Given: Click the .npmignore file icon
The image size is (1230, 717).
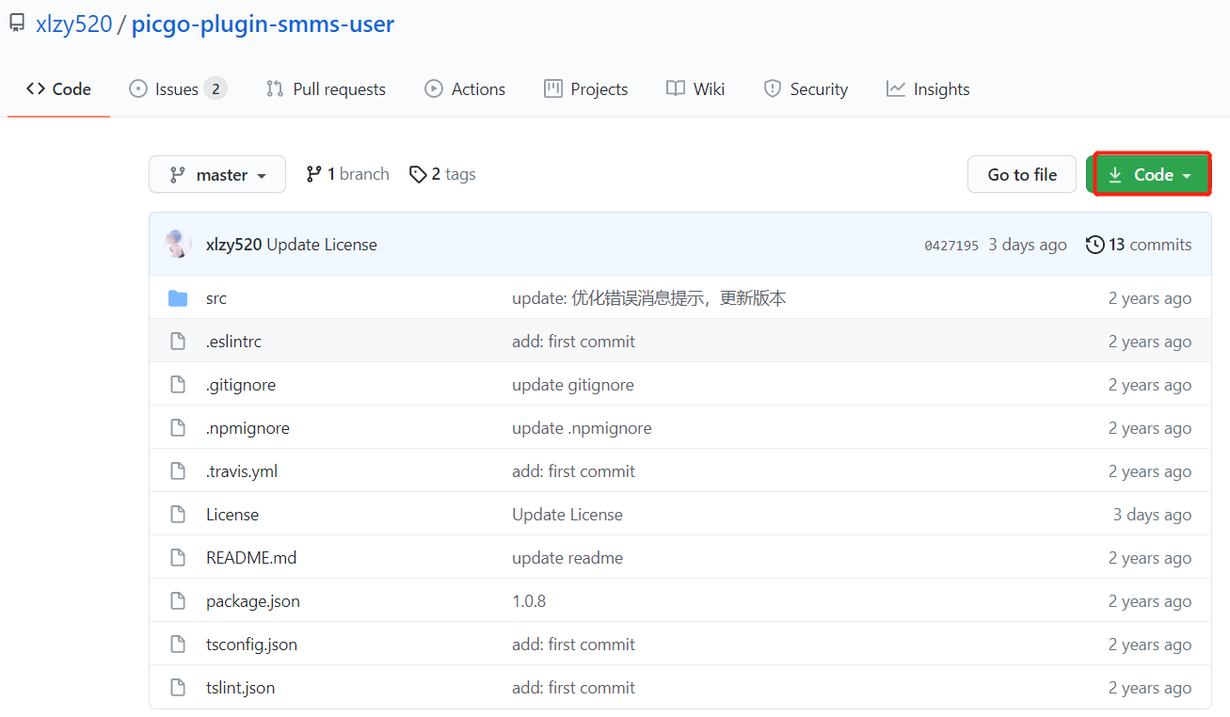Looking at the screenshot, I should pyautogui.click(x=178, y=428).
